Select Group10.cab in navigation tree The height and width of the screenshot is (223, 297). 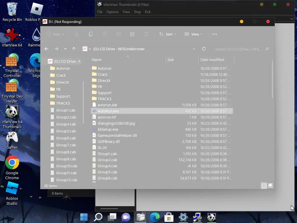pos(66,166)
